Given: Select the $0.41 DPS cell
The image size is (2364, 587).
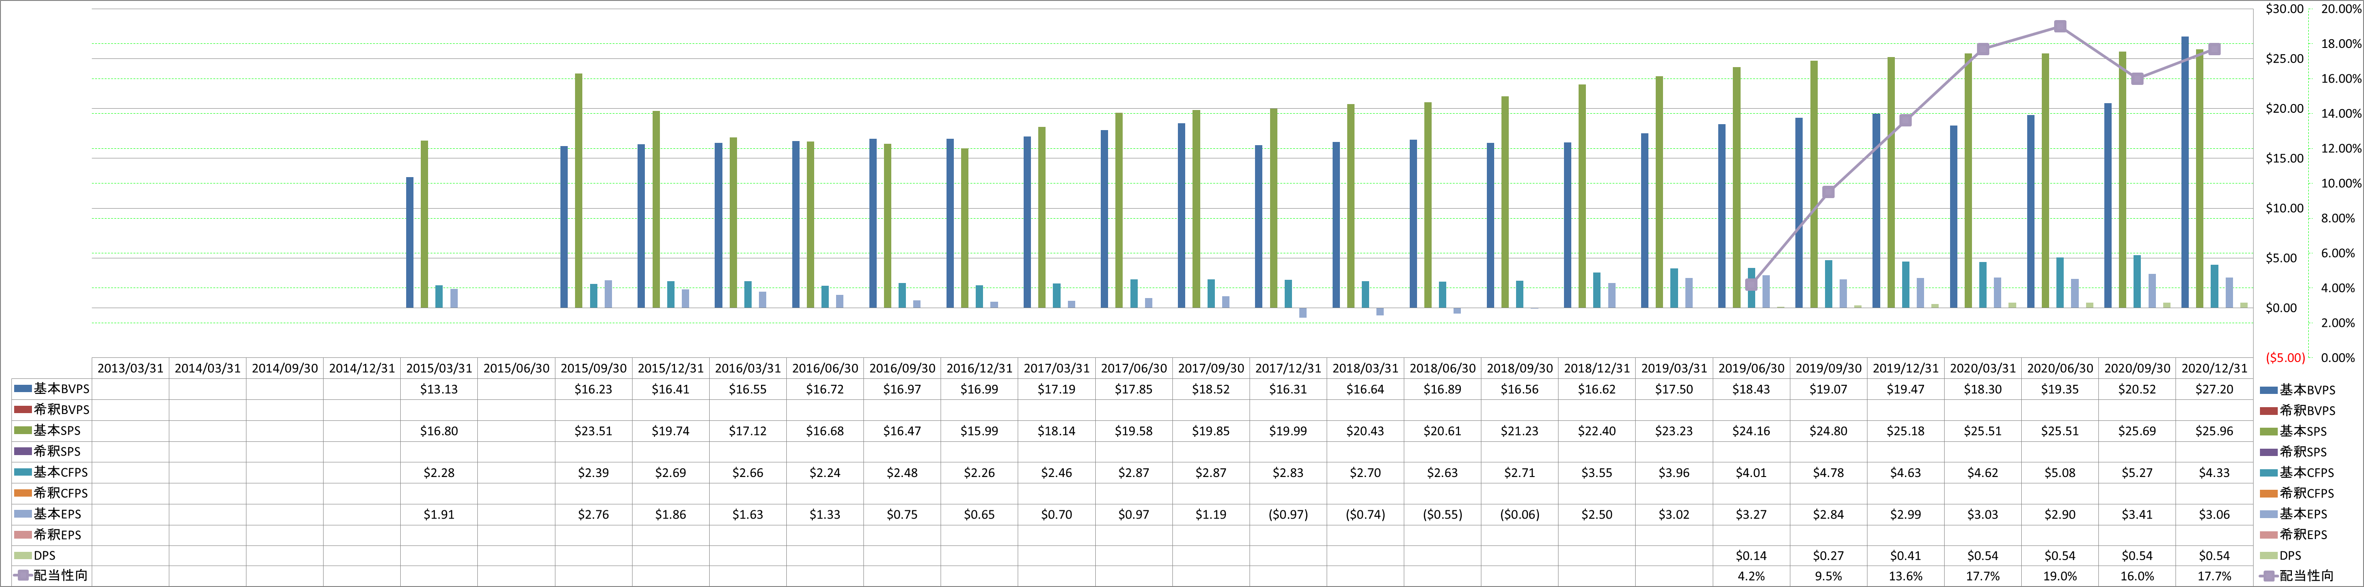Looking at the screenshot, I should pos(1905,556).
